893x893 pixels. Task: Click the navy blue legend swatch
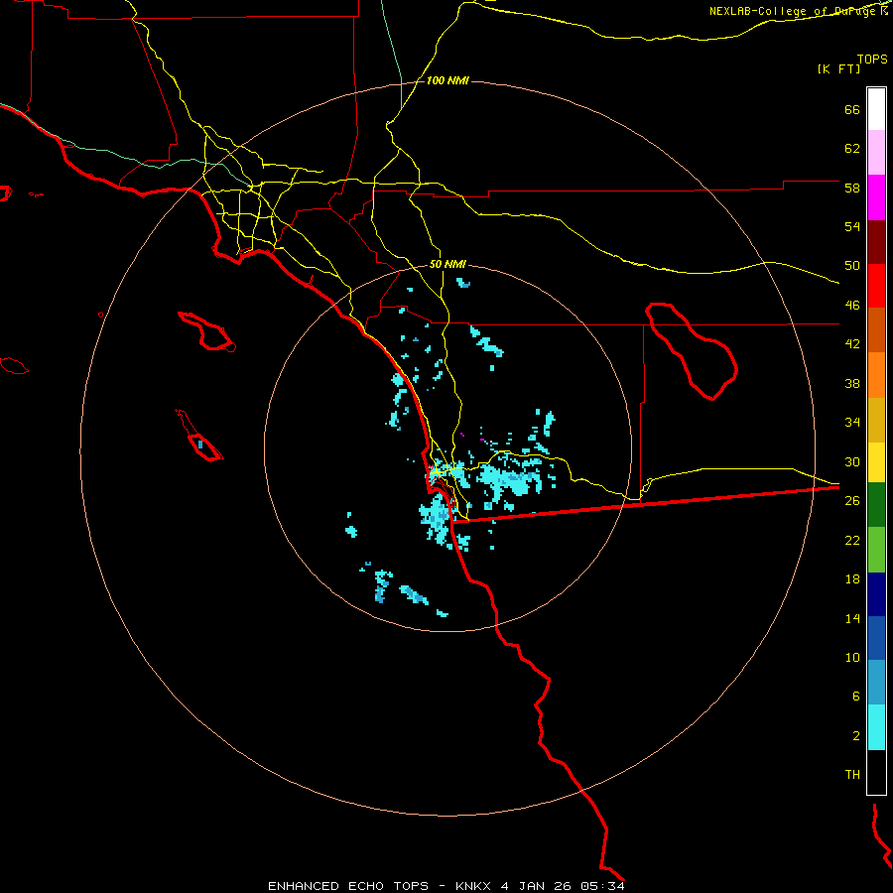876,594
